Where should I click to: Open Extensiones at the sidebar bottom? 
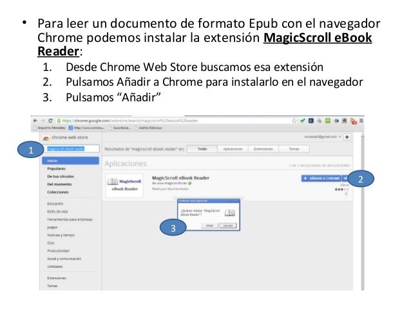(57, 278)
